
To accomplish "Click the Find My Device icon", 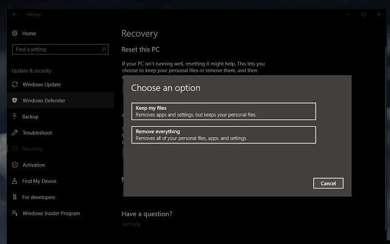I will click(x=15, y=181).
